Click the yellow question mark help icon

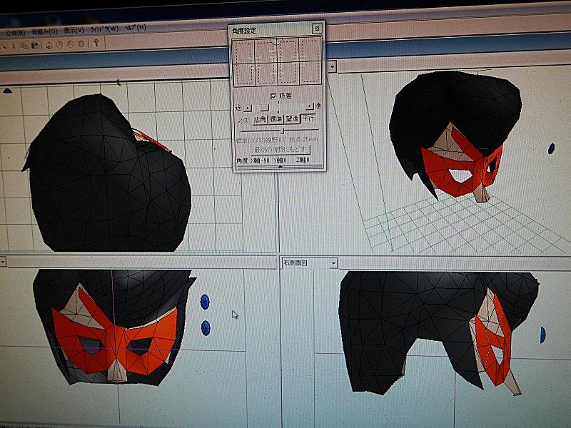tap(96, 43)
